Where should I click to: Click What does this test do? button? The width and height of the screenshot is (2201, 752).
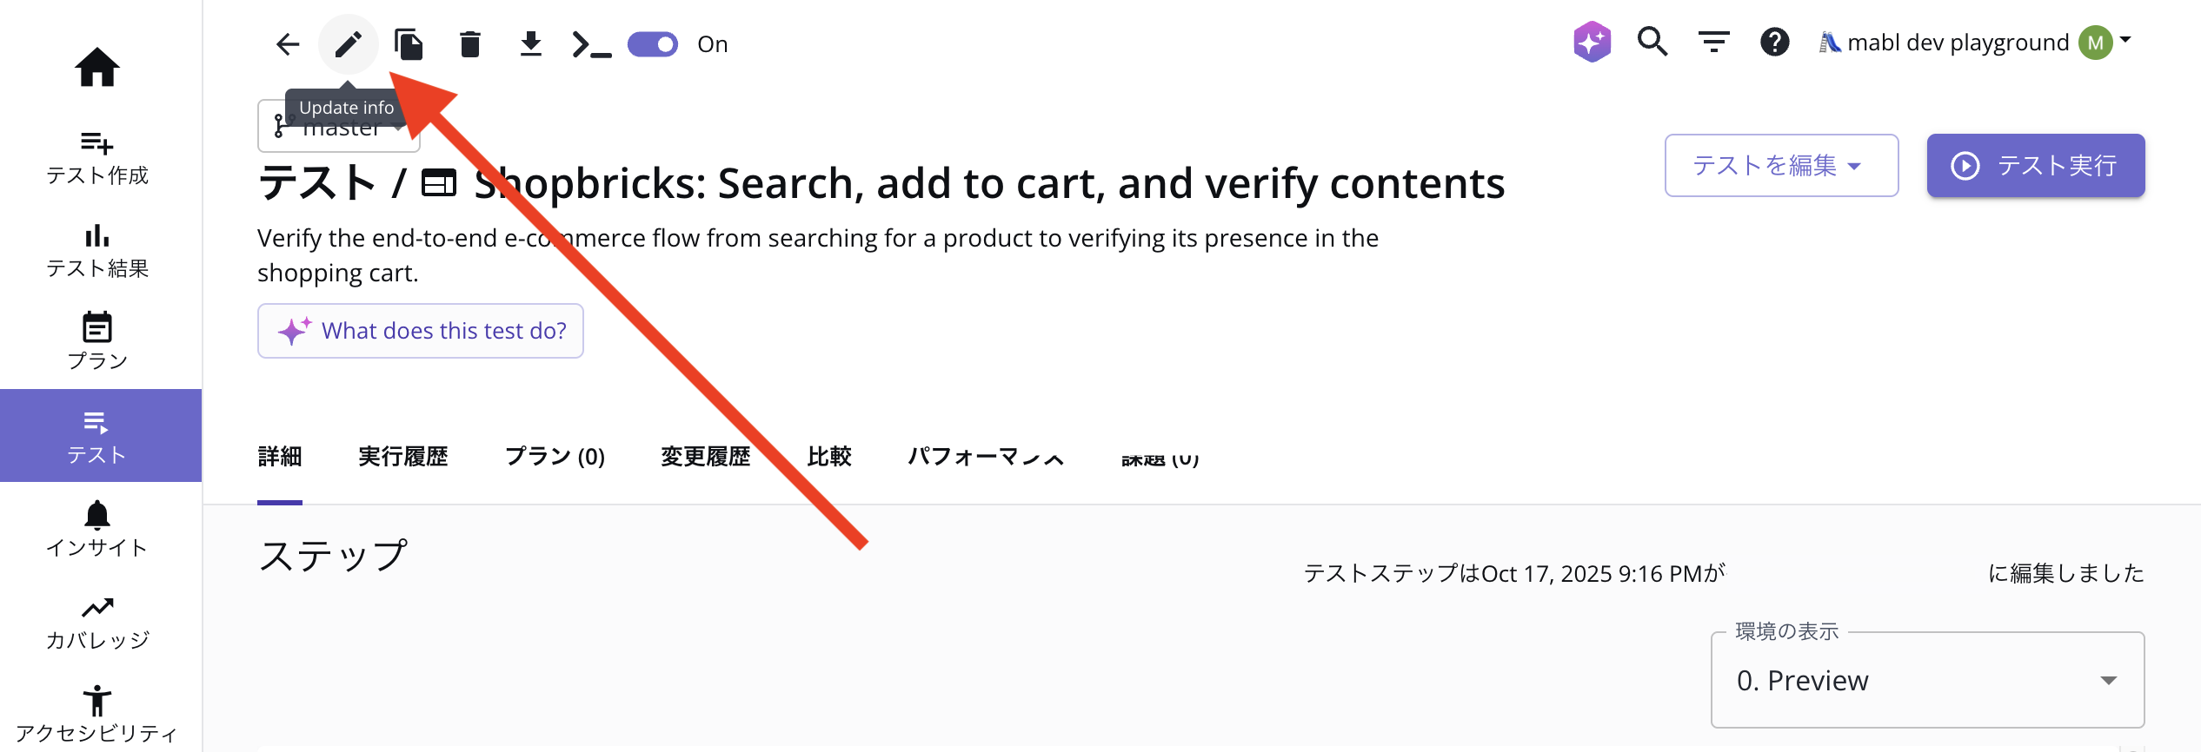[421, 331]
